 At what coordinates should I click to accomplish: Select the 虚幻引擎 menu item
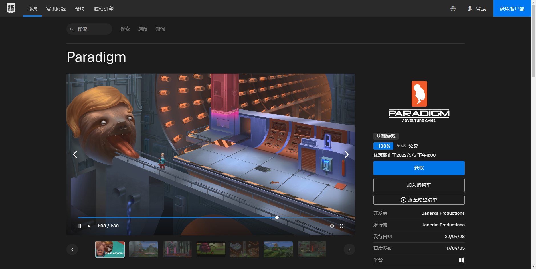point(104,9)
